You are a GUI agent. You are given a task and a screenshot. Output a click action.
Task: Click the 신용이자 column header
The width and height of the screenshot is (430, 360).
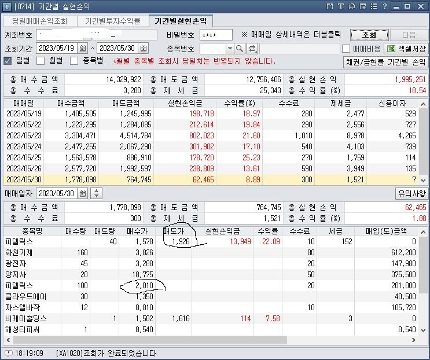[392, 103]
